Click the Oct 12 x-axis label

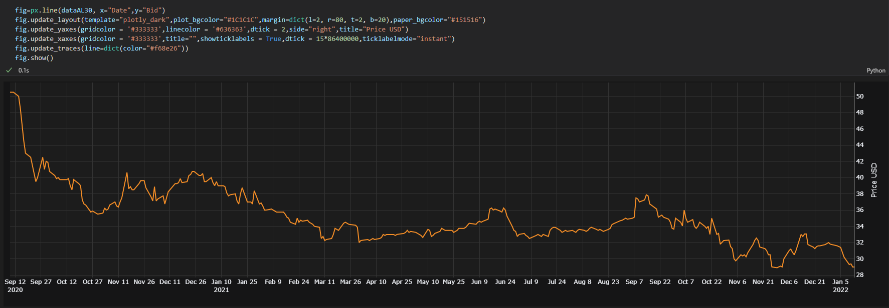coord(67,282)
